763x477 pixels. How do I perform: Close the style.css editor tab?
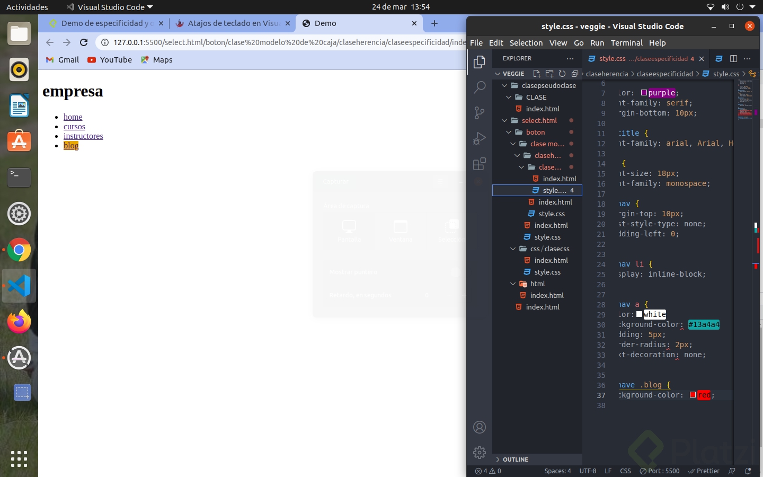click(702, 59)
